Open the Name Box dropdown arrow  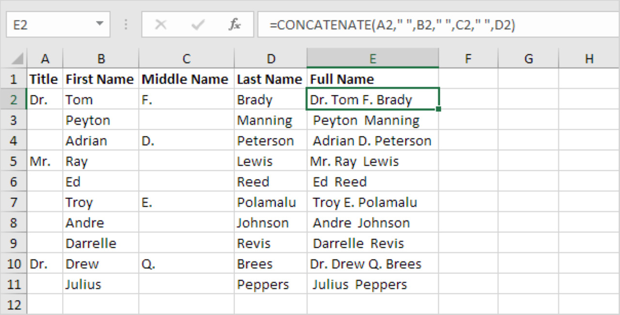(100, 24)
